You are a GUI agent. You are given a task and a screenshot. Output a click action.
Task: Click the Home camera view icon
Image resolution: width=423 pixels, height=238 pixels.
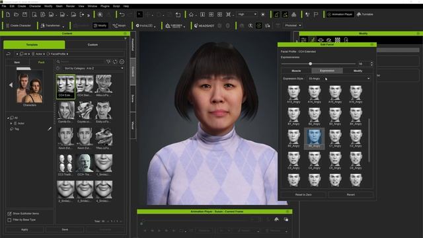[191, 15]
